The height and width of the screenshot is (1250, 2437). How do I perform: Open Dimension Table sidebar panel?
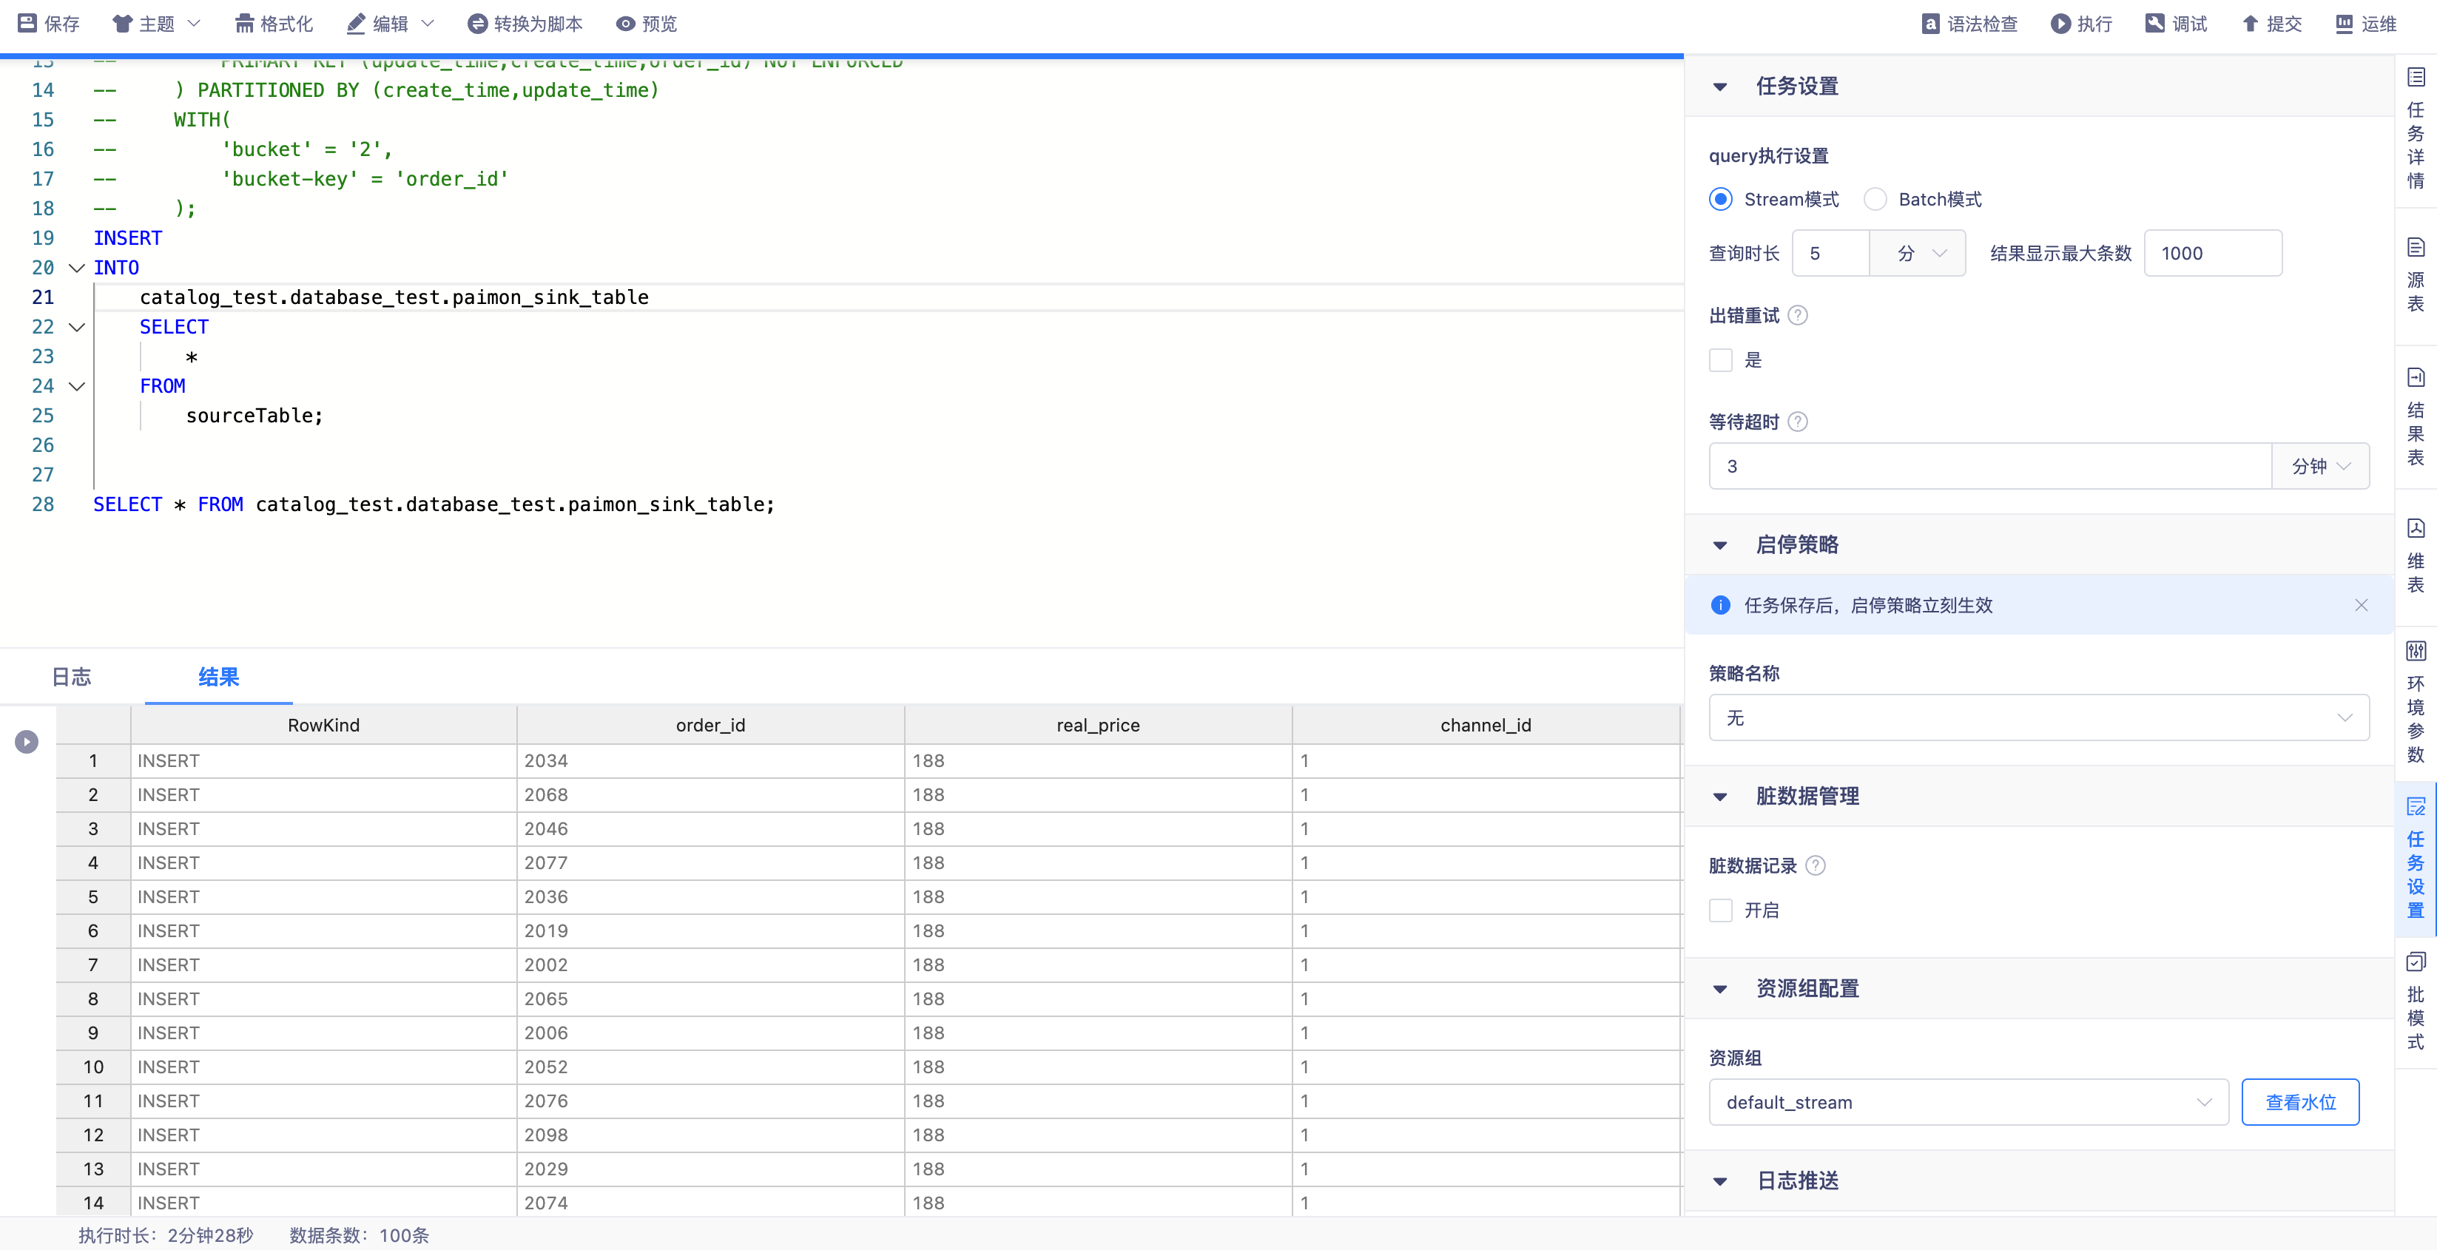(2416, 556)
